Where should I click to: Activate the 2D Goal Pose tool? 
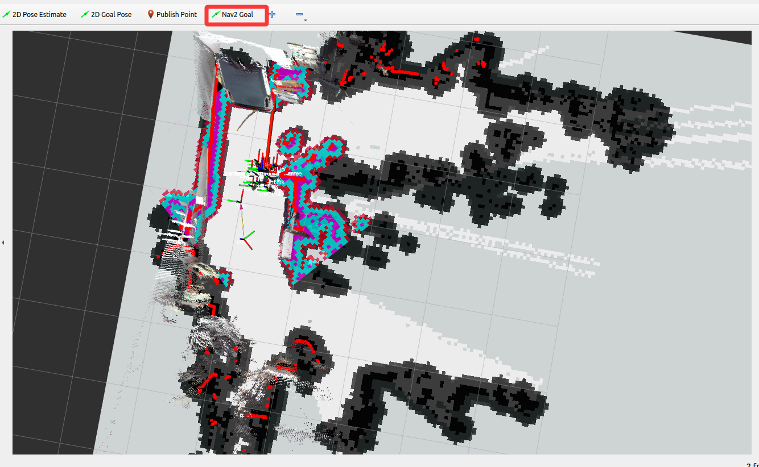pyautogui.click(x=106, y=14)
